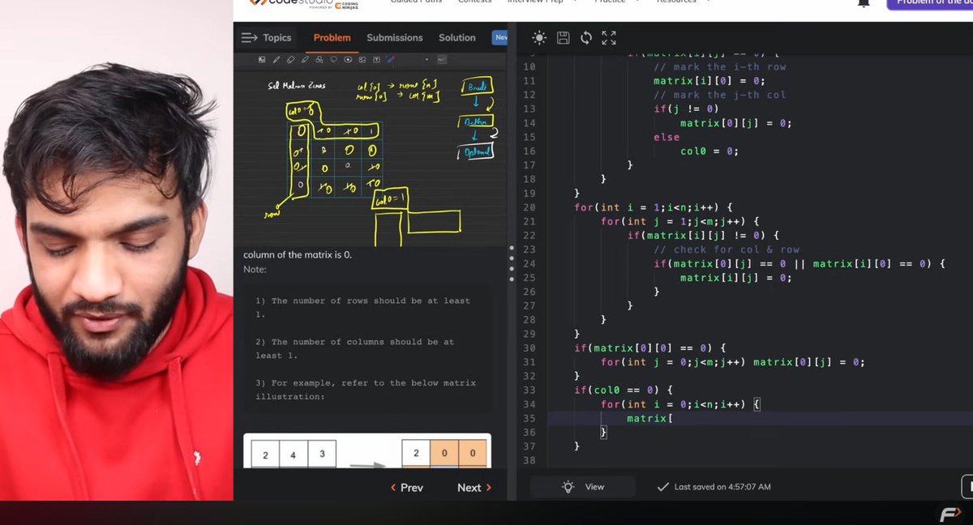
Task: Click code line 'col0 = 0;' on line 16
Action: coord(709,151)
